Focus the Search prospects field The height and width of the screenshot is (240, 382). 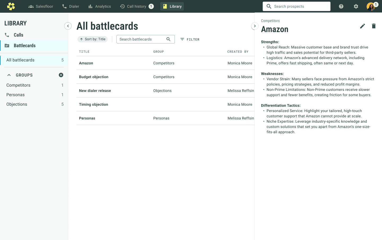click(297, 6)
